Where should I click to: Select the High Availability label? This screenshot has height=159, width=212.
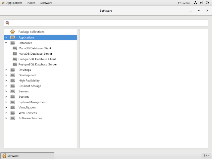click(x=29, y=81)
